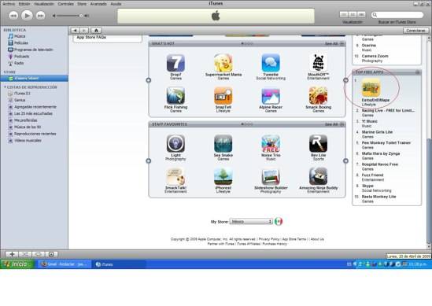Collapse the Listas de Reproducción section

tap(5, 87)
